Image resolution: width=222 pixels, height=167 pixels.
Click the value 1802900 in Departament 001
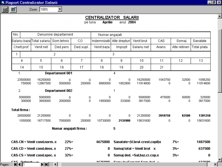[124, 83]
